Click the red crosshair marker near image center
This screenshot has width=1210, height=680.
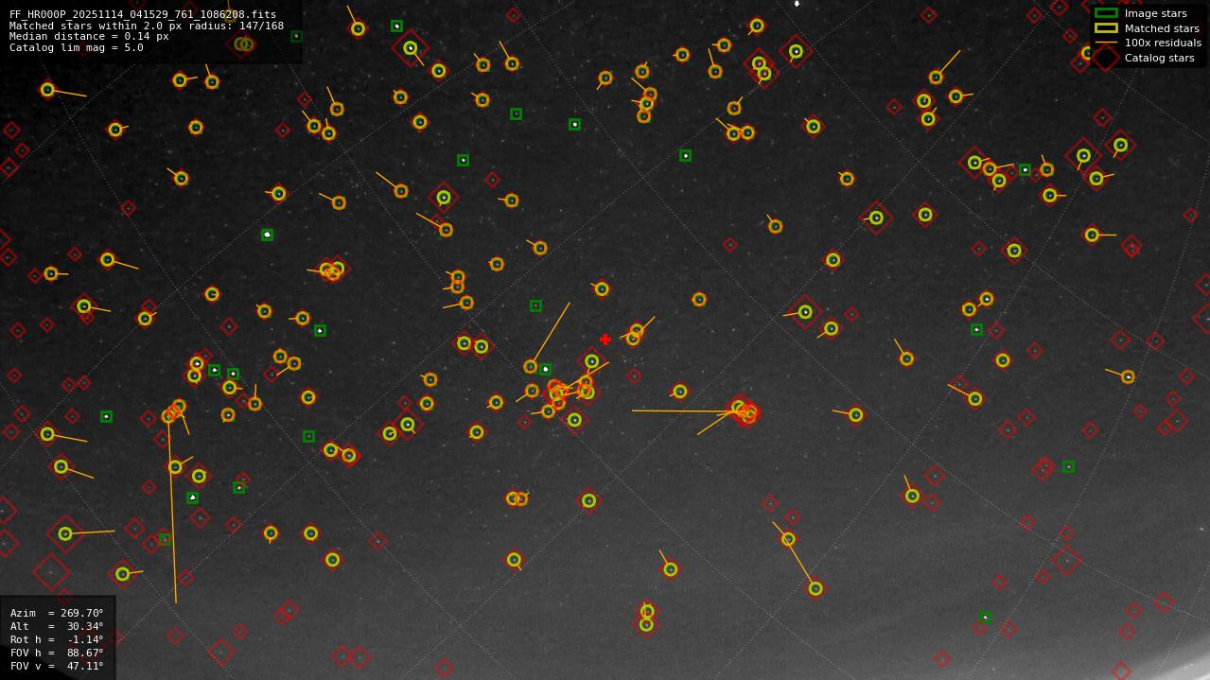point(605,339)
